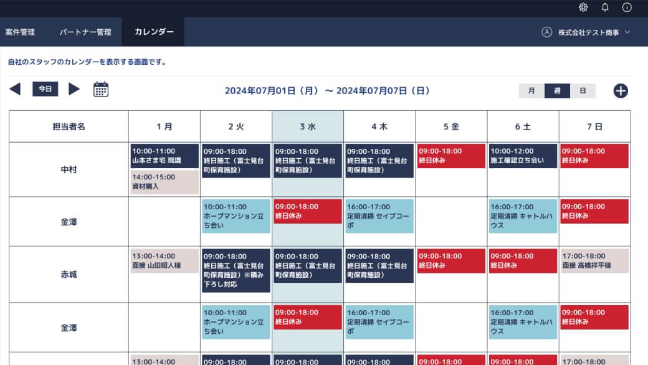648x365 pixels.
Task: Open 中村's red 終日休み event on Friday
Action: coord(451,156)
